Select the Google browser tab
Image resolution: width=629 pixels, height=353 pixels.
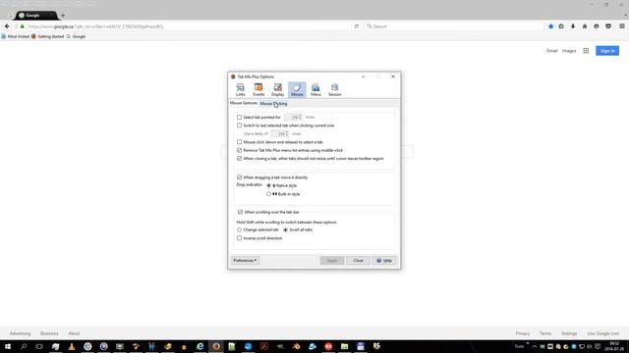pos(36,16)
